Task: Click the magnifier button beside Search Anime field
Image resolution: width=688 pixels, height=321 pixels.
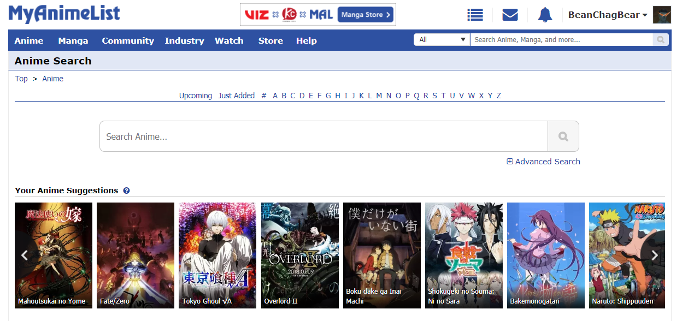Action: [x=563, y=136]
